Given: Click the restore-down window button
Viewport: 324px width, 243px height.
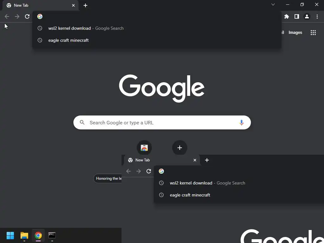Looking at the screenshot, I should click(302, 4).
